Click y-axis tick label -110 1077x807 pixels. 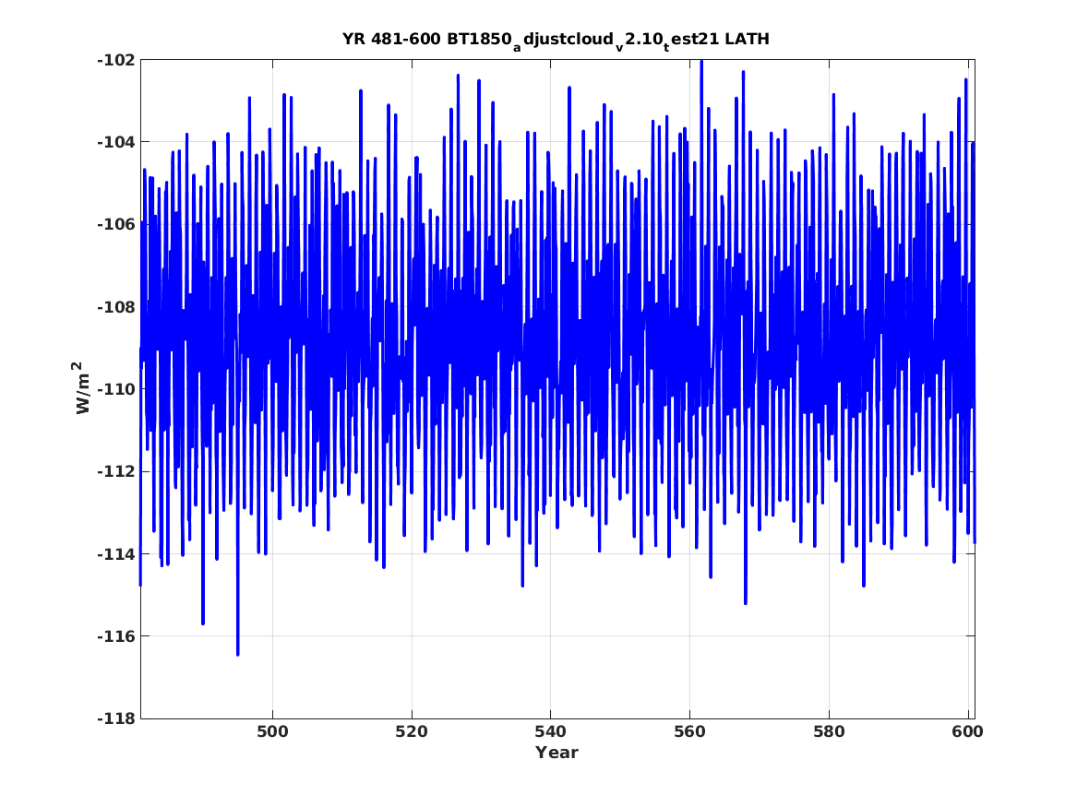tap(116, 389)
